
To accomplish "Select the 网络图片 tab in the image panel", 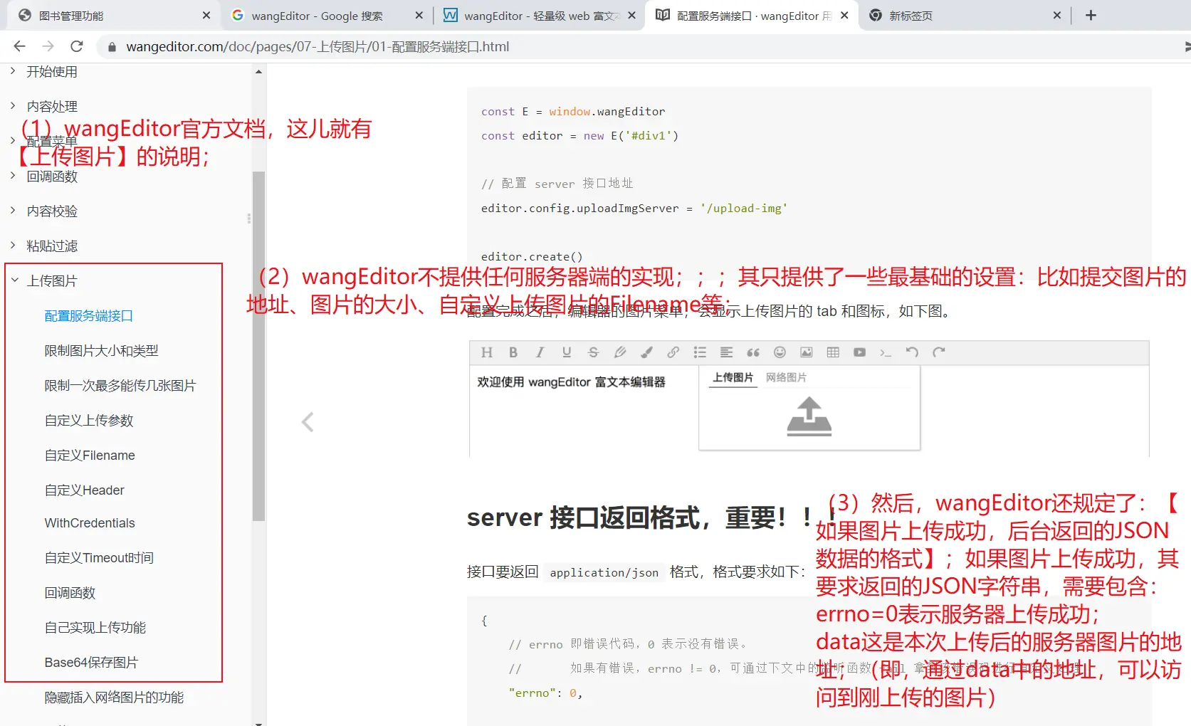I will (x=787, y=377).
